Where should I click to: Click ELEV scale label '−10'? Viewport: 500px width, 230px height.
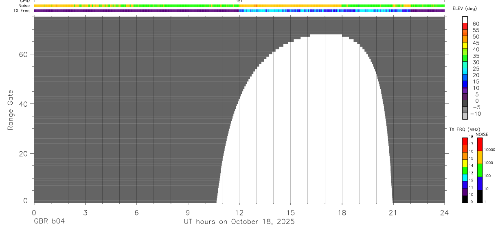pyautogui.click(x=475, y=114)
